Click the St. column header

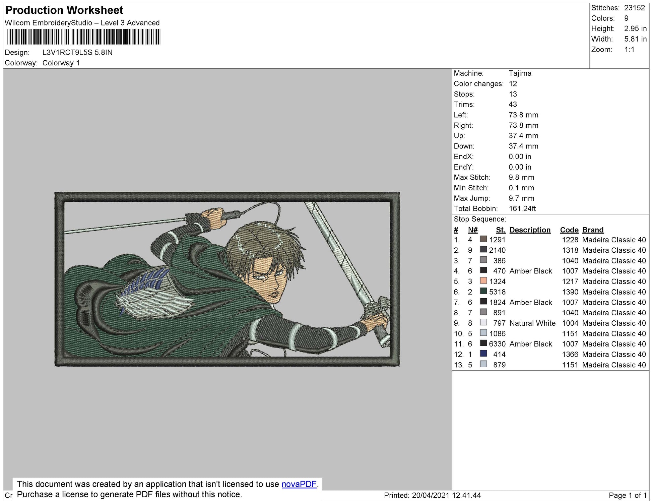tap(501, 230)
